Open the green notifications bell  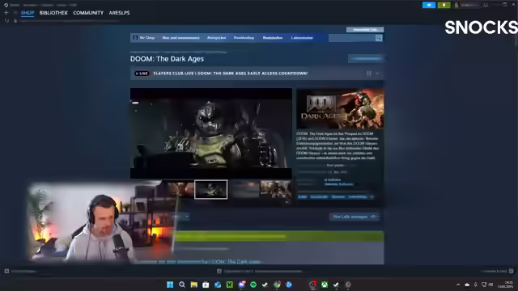444,5
